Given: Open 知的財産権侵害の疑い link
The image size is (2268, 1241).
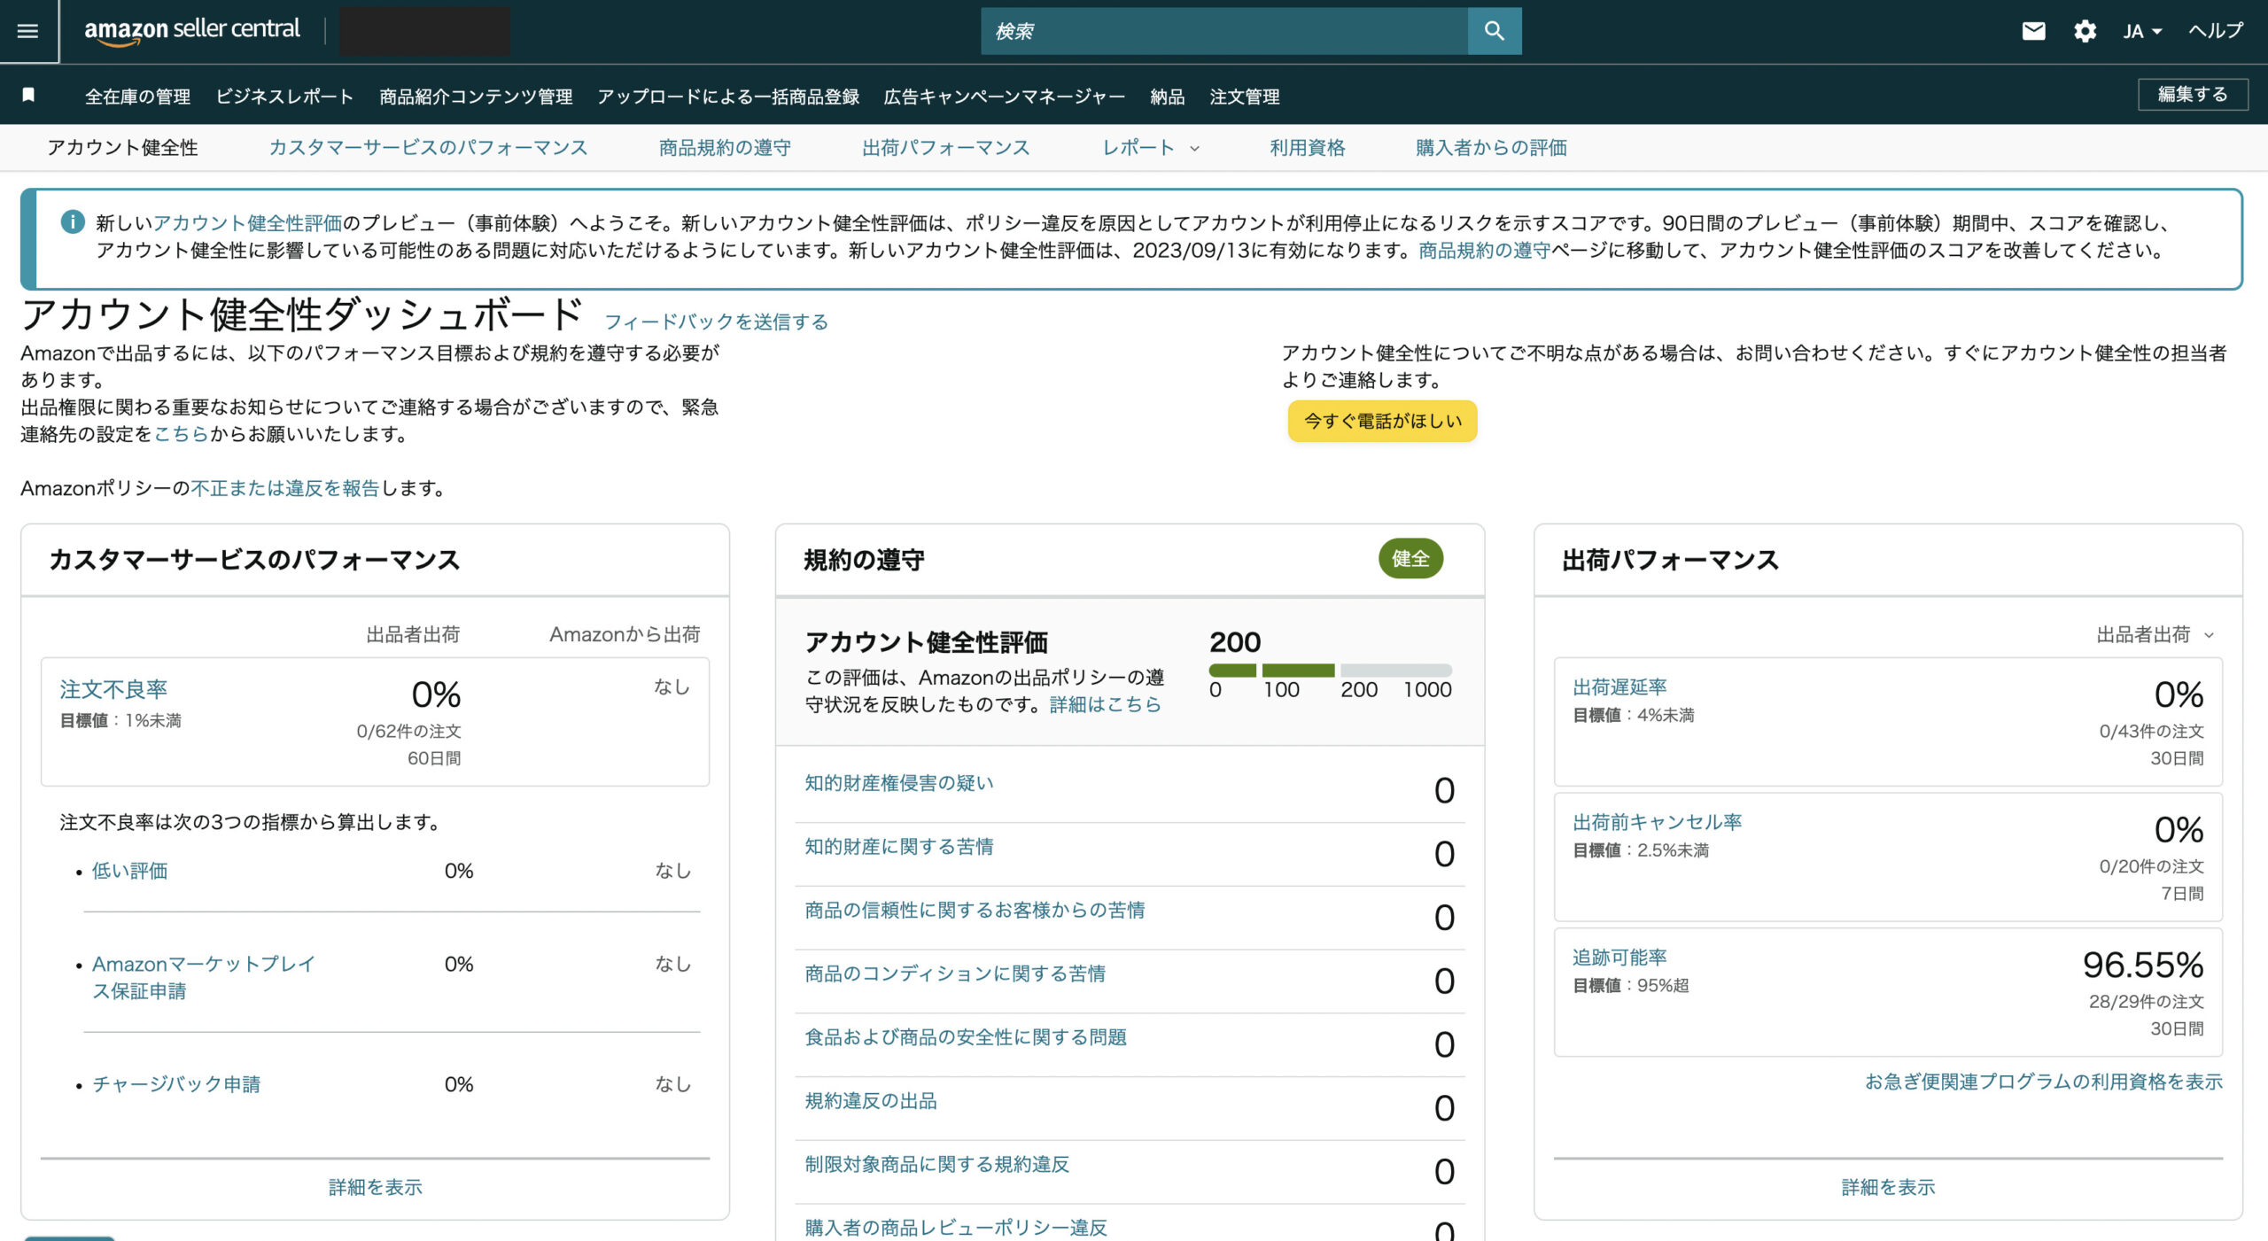Looking at the screenshot, I should 898,783.
